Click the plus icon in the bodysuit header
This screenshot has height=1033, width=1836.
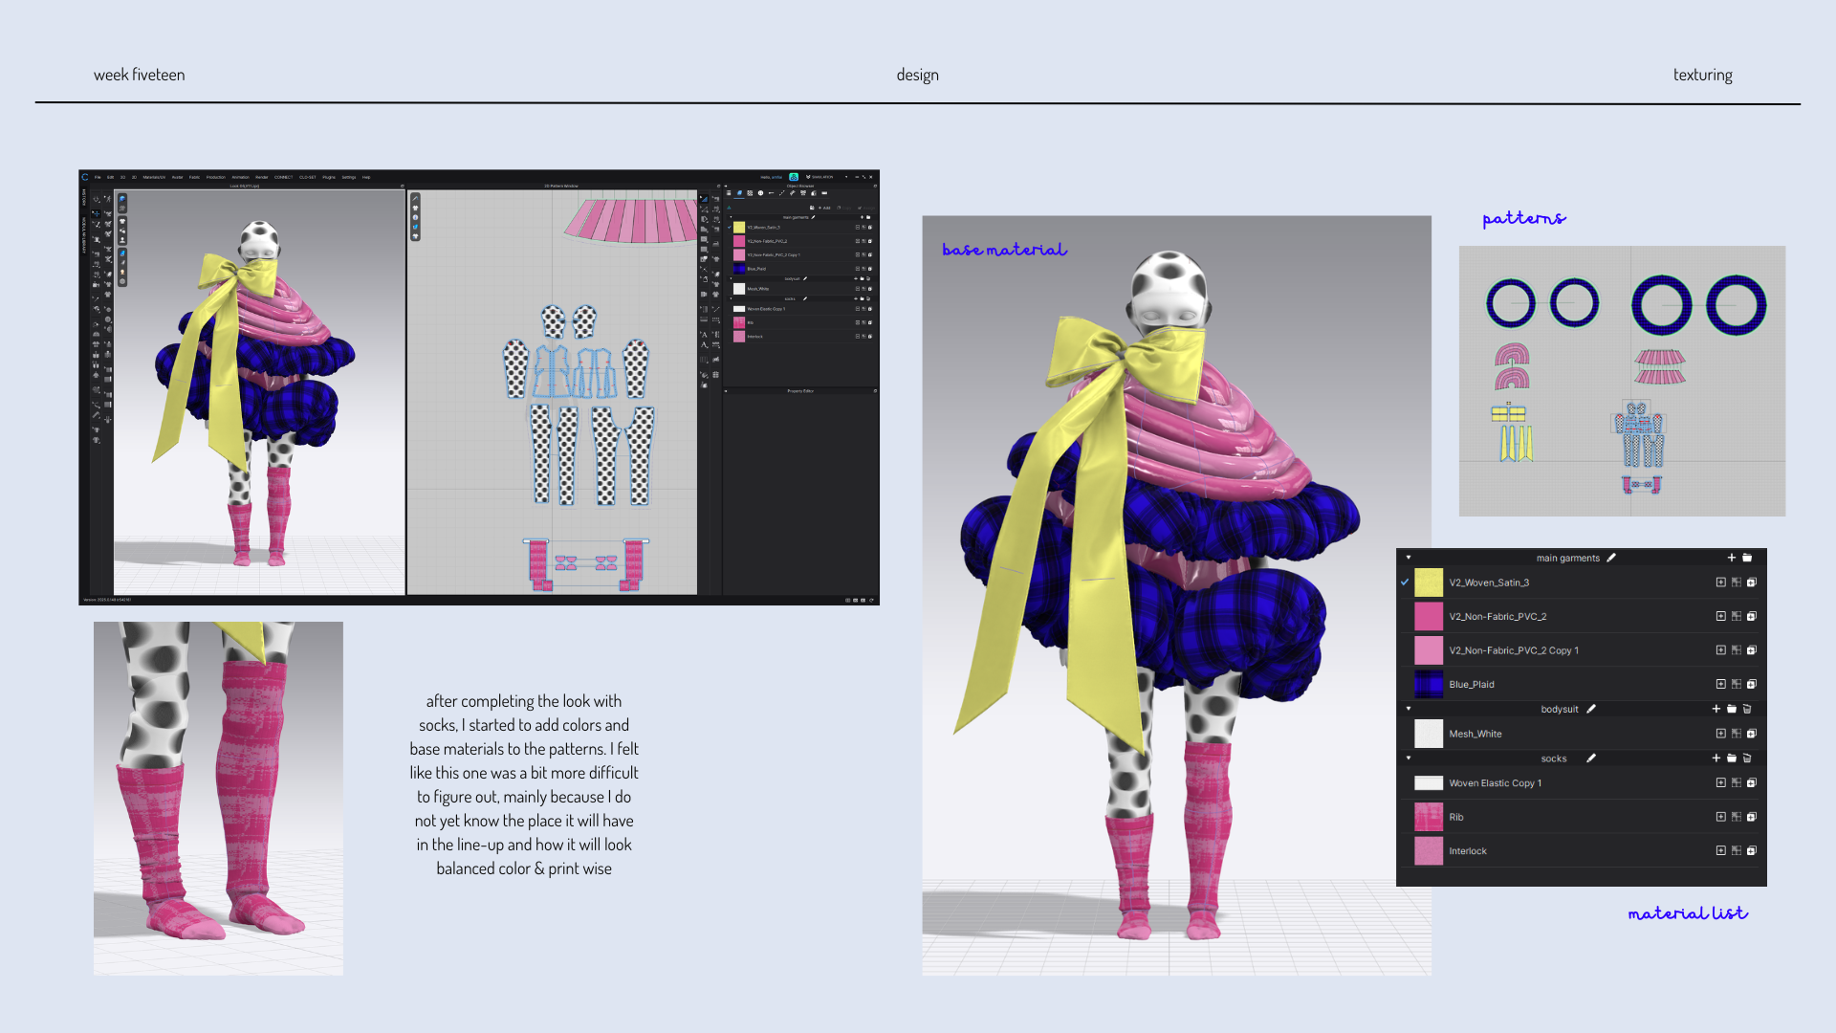1716,709
